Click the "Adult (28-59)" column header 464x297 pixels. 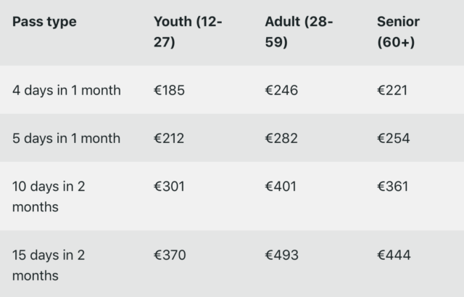pyautogui.click(x=299, y=32)
